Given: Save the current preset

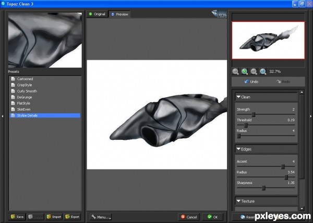Looking at the screenshot, I should [17, 217].
